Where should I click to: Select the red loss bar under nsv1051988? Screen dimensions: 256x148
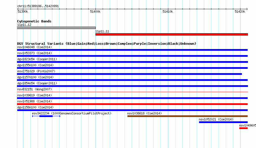click(x=132, y=104)
